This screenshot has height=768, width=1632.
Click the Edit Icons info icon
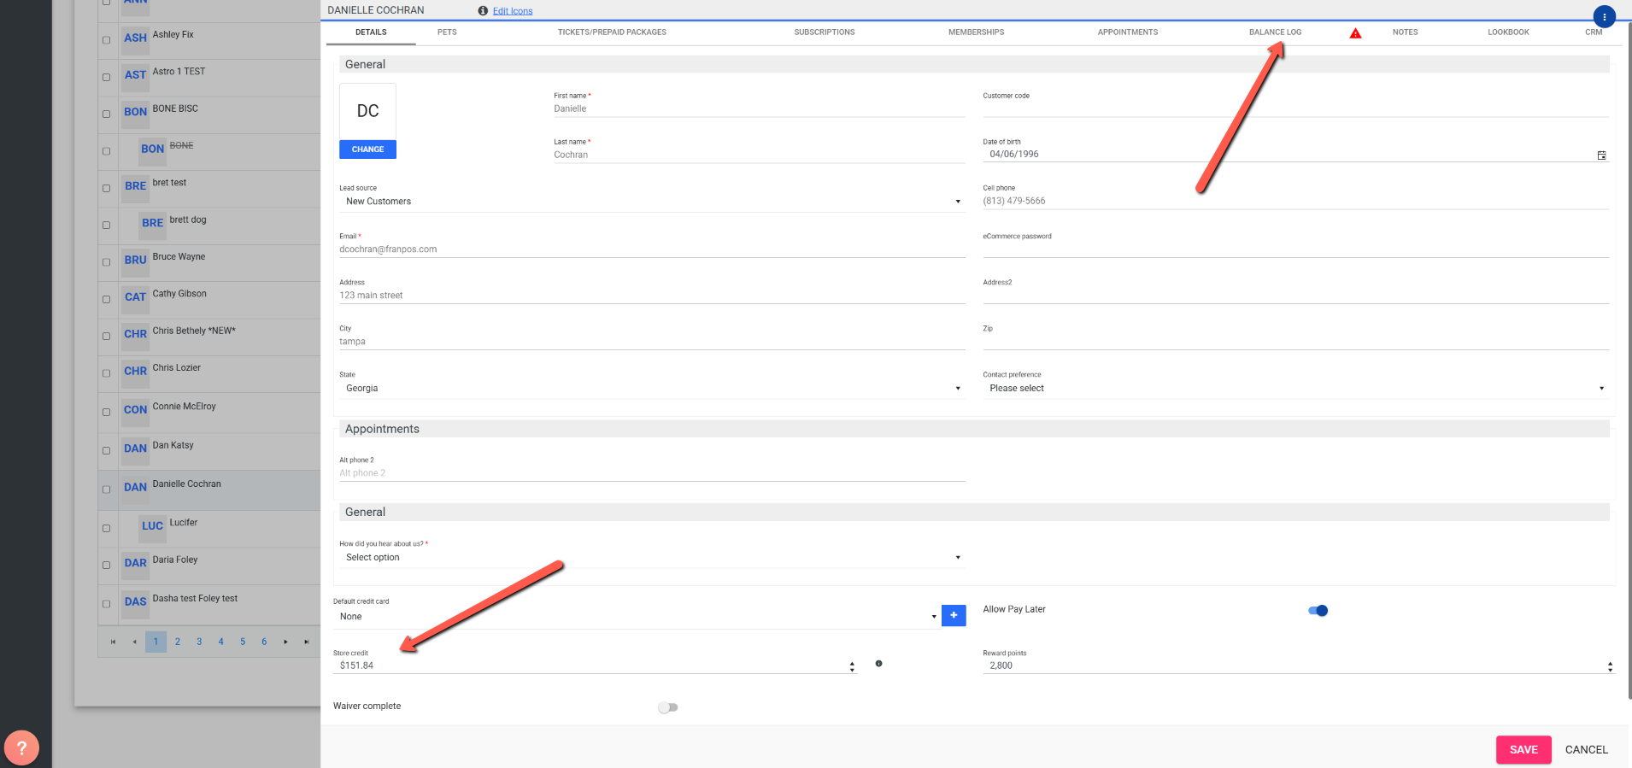pos(483,11)
